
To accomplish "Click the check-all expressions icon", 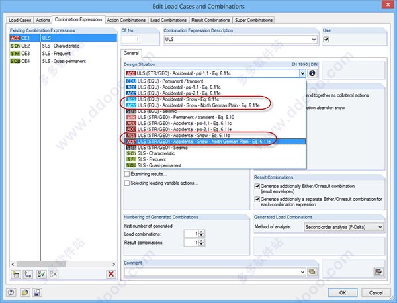I will tap(41, 274).
